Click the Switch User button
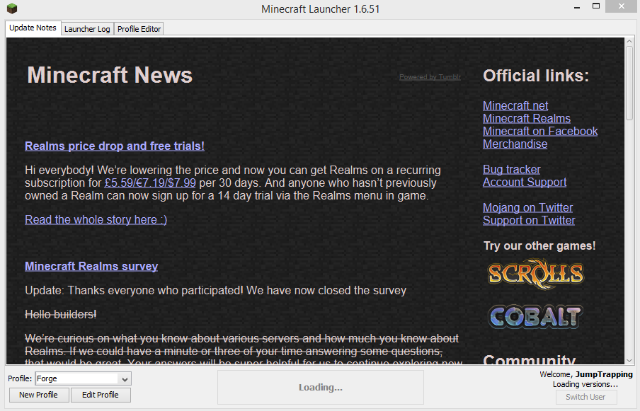Image resolution: width=640 pixels, height=411 pixels. 585,397
